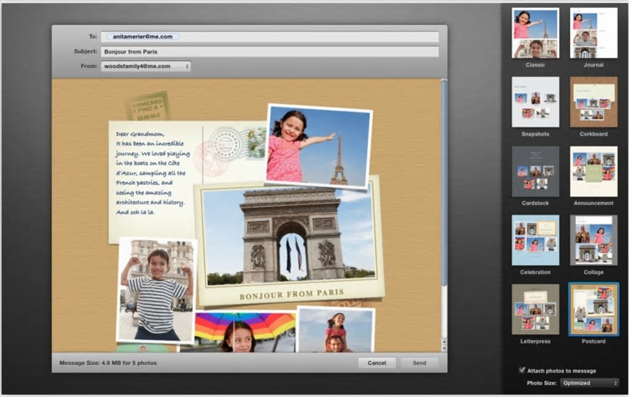Click the scrollbar down arrow
629x397 pixels.
(443, 348)
